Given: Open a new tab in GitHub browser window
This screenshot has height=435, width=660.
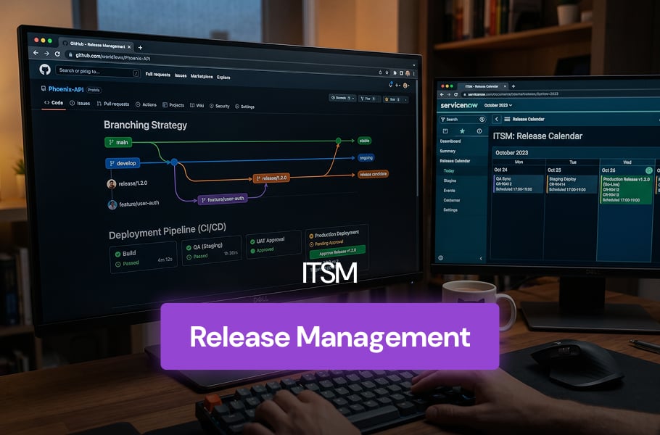Looking at the screenshot, I should tap(140, 48).
